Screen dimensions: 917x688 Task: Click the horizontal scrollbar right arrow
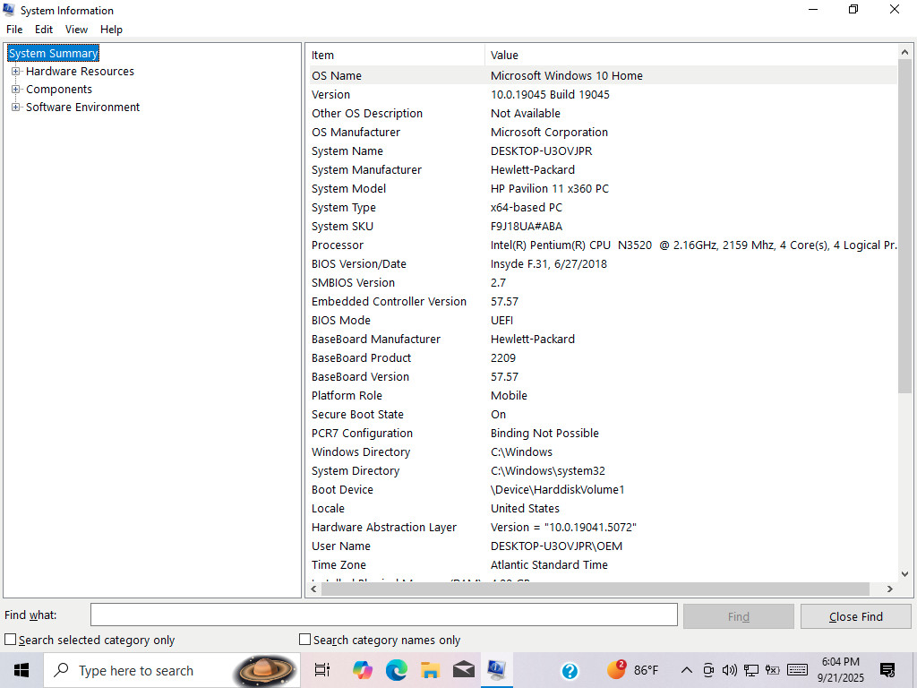pos(890,589)
